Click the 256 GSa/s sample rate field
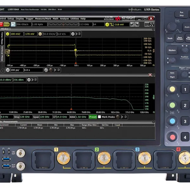The height and width of the screenshot is (190, 190). point(24,24)
